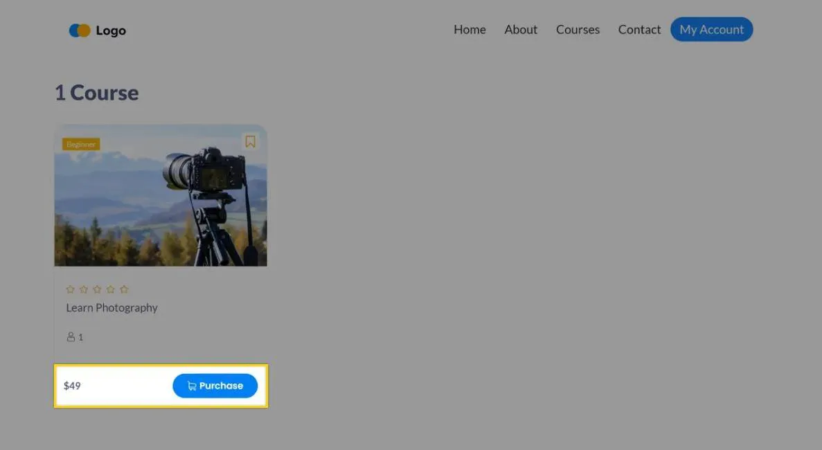The image size is (822, 450).
Task: Click the "1 Course" heading
Action: coord(96,93)
